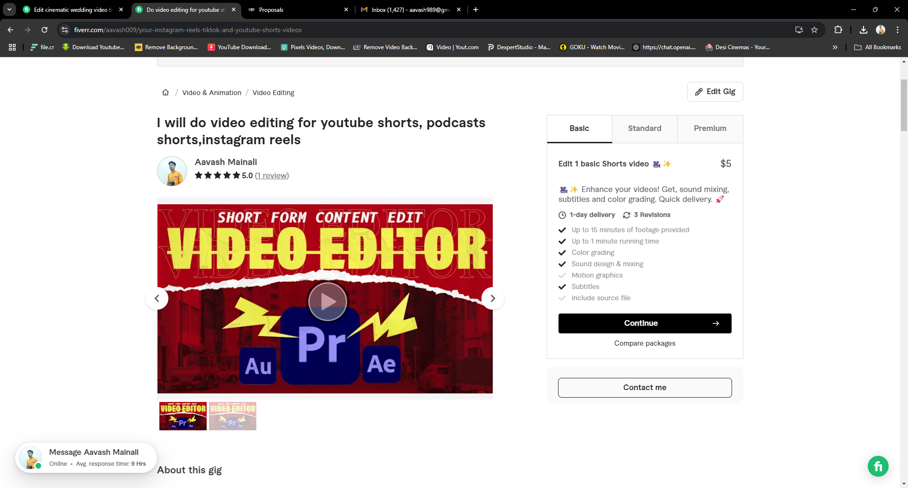This screenshot has width=908, height=488.
Task: Switch to the Gmail Inbox tab
Action: 410,9
